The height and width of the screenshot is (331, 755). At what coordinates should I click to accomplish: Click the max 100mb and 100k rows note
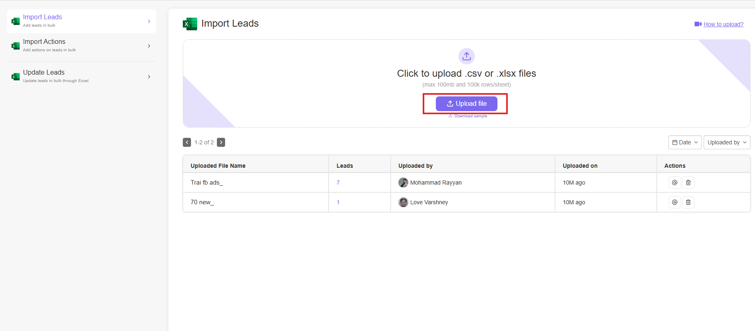point(467,84)
